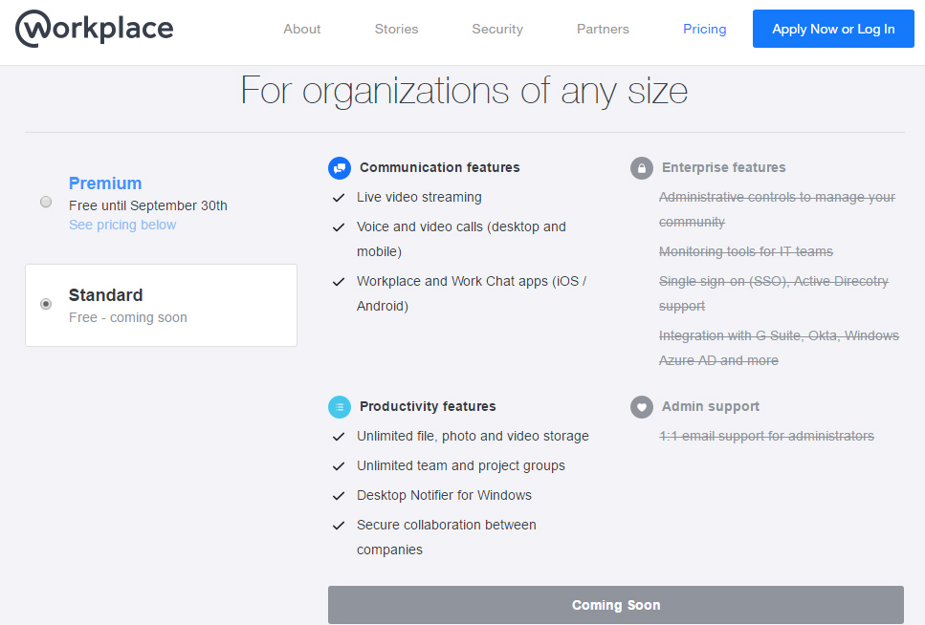Click the checkmark beside Live video streaming

(x=339, y=197)
